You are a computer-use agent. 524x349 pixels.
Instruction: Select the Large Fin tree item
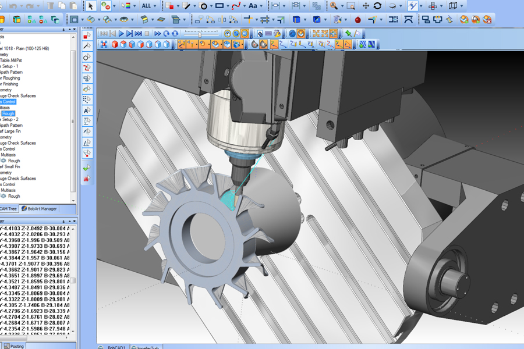pyautogui.click(x=10, y=131)
